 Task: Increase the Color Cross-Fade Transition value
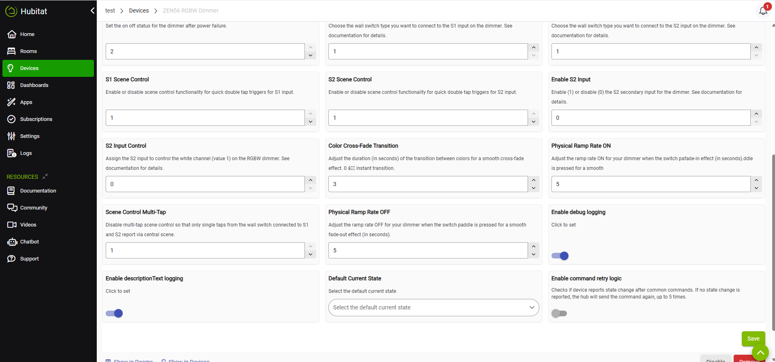click(x=534, y=180)
